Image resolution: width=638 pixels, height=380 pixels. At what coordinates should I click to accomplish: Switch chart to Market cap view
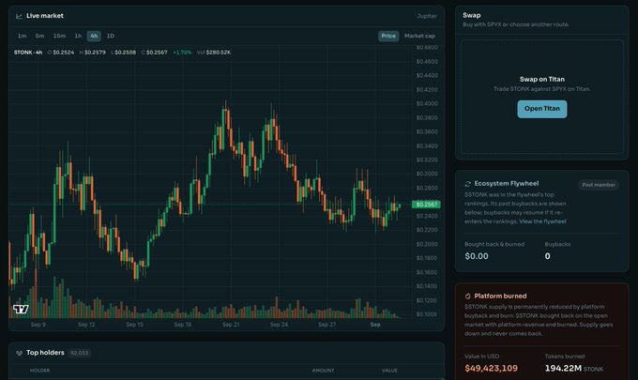click(419, 36)
